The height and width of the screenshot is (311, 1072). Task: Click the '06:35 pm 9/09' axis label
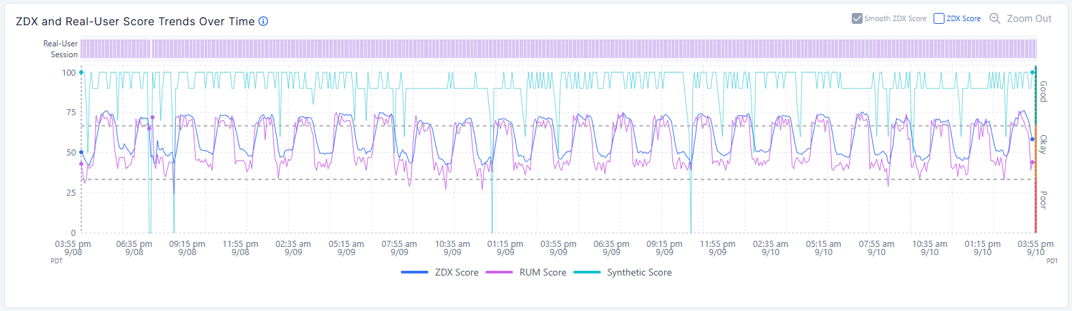pyautogui.click(x=612, y=248)
